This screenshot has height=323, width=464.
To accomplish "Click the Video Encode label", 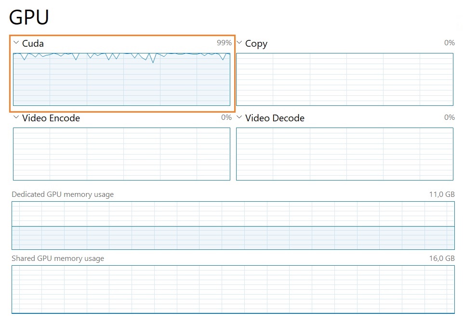I will point(51,118).
